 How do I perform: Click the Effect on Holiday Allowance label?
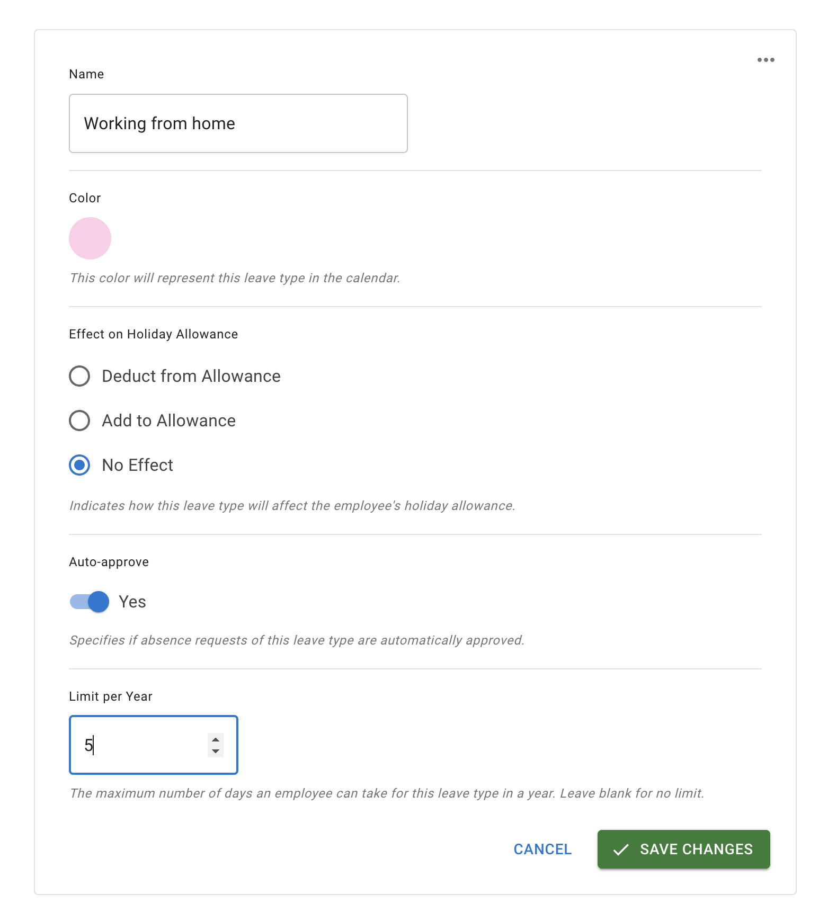click(x=154, y=334)
